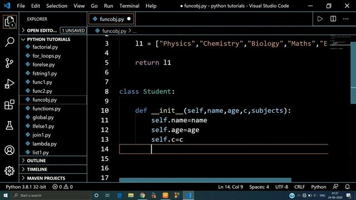Click the unsaved dot on funcobj.py tab

click(x=129, y=19)
